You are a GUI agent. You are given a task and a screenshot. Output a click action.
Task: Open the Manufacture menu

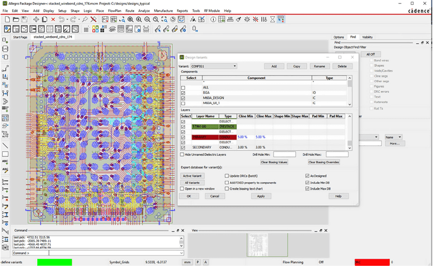[164, 11]
